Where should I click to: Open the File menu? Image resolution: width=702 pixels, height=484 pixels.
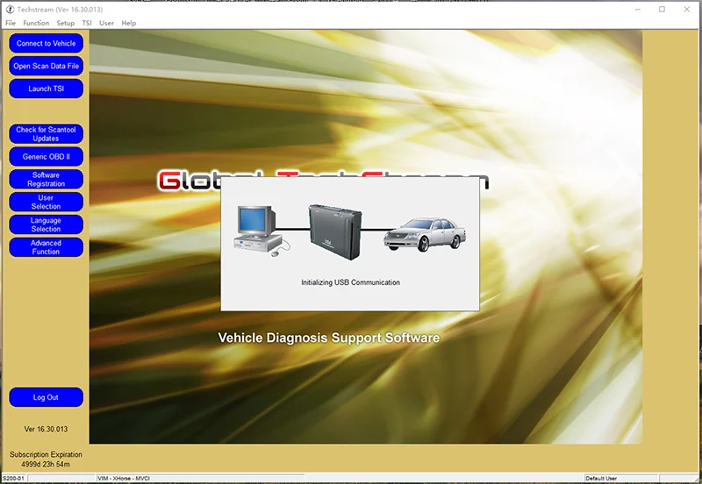[x=11, y=23]
